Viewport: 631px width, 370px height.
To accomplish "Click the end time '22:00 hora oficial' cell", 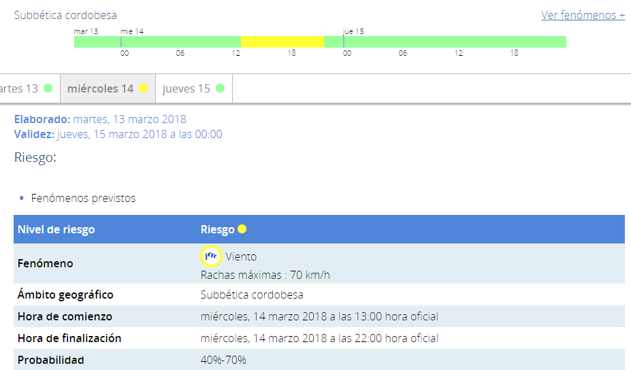I will [x=319, y=338].
